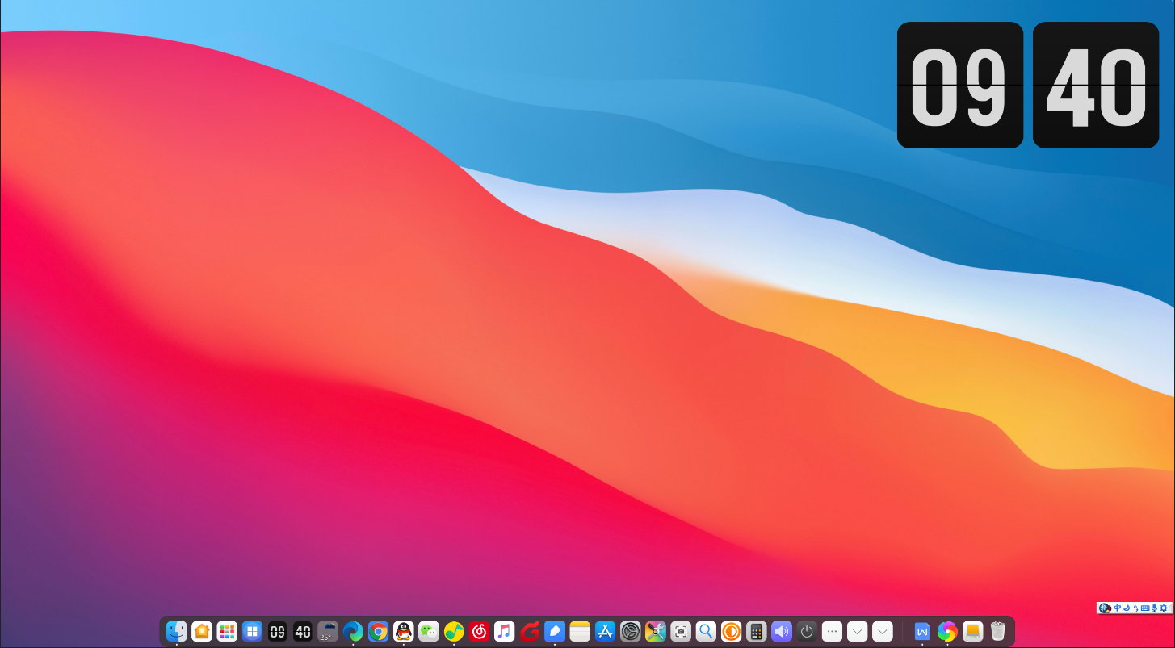This screenshot has height=648, width=1175.
Task: Click the microphone voice input icon
Action: tap(1154, 608)
